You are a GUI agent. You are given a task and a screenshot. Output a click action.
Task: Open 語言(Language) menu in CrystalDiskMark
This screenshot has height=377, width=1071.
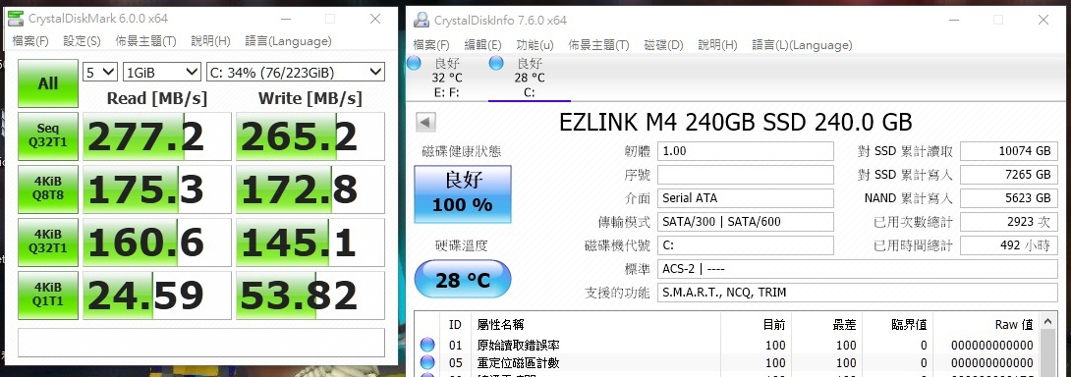coord(288,41)
